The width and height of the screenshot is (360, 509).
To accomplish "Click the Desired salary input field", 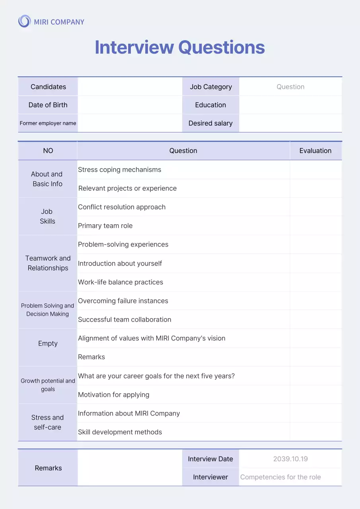I will point(290,123).
